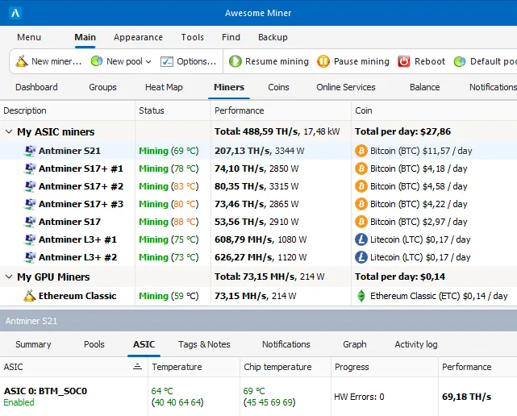This screenshot has height=416, width=517.
Task: Collapse the My GPU Miners group
Action: [9, 277]
